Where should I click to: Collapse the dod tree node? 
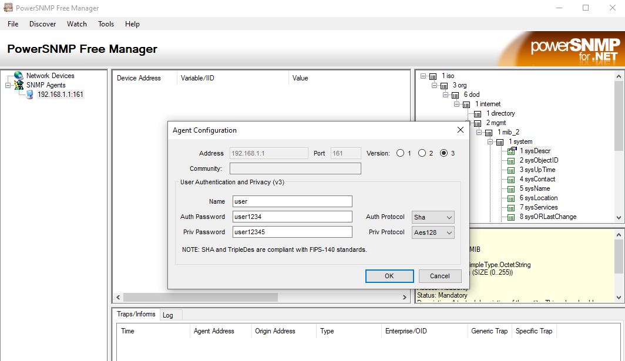coord(446,95)
